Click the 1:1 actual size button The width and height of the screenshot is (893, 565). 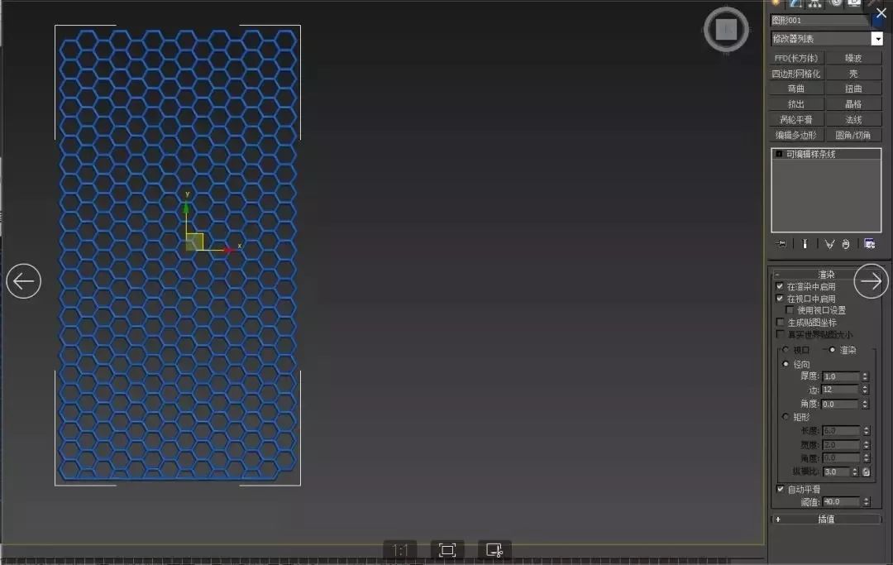click(x=400, y=549)
